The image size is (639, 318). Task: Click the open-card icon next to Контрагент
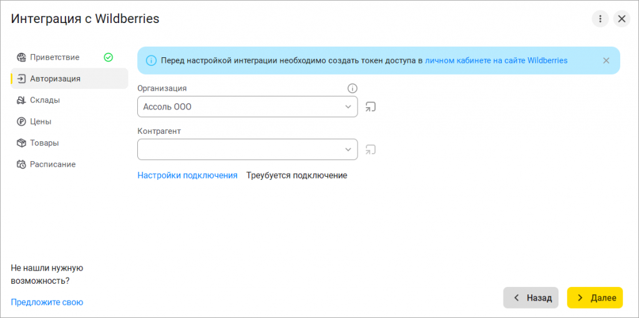pyautogui.click(x=370, y=149)
